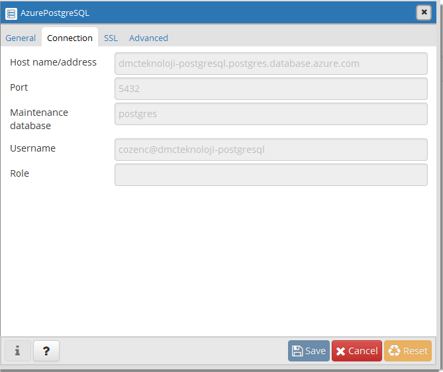The width and height of the screenshot is (443, 372).
Task: Switch to the General tab
Action: (x=21, y=38)
